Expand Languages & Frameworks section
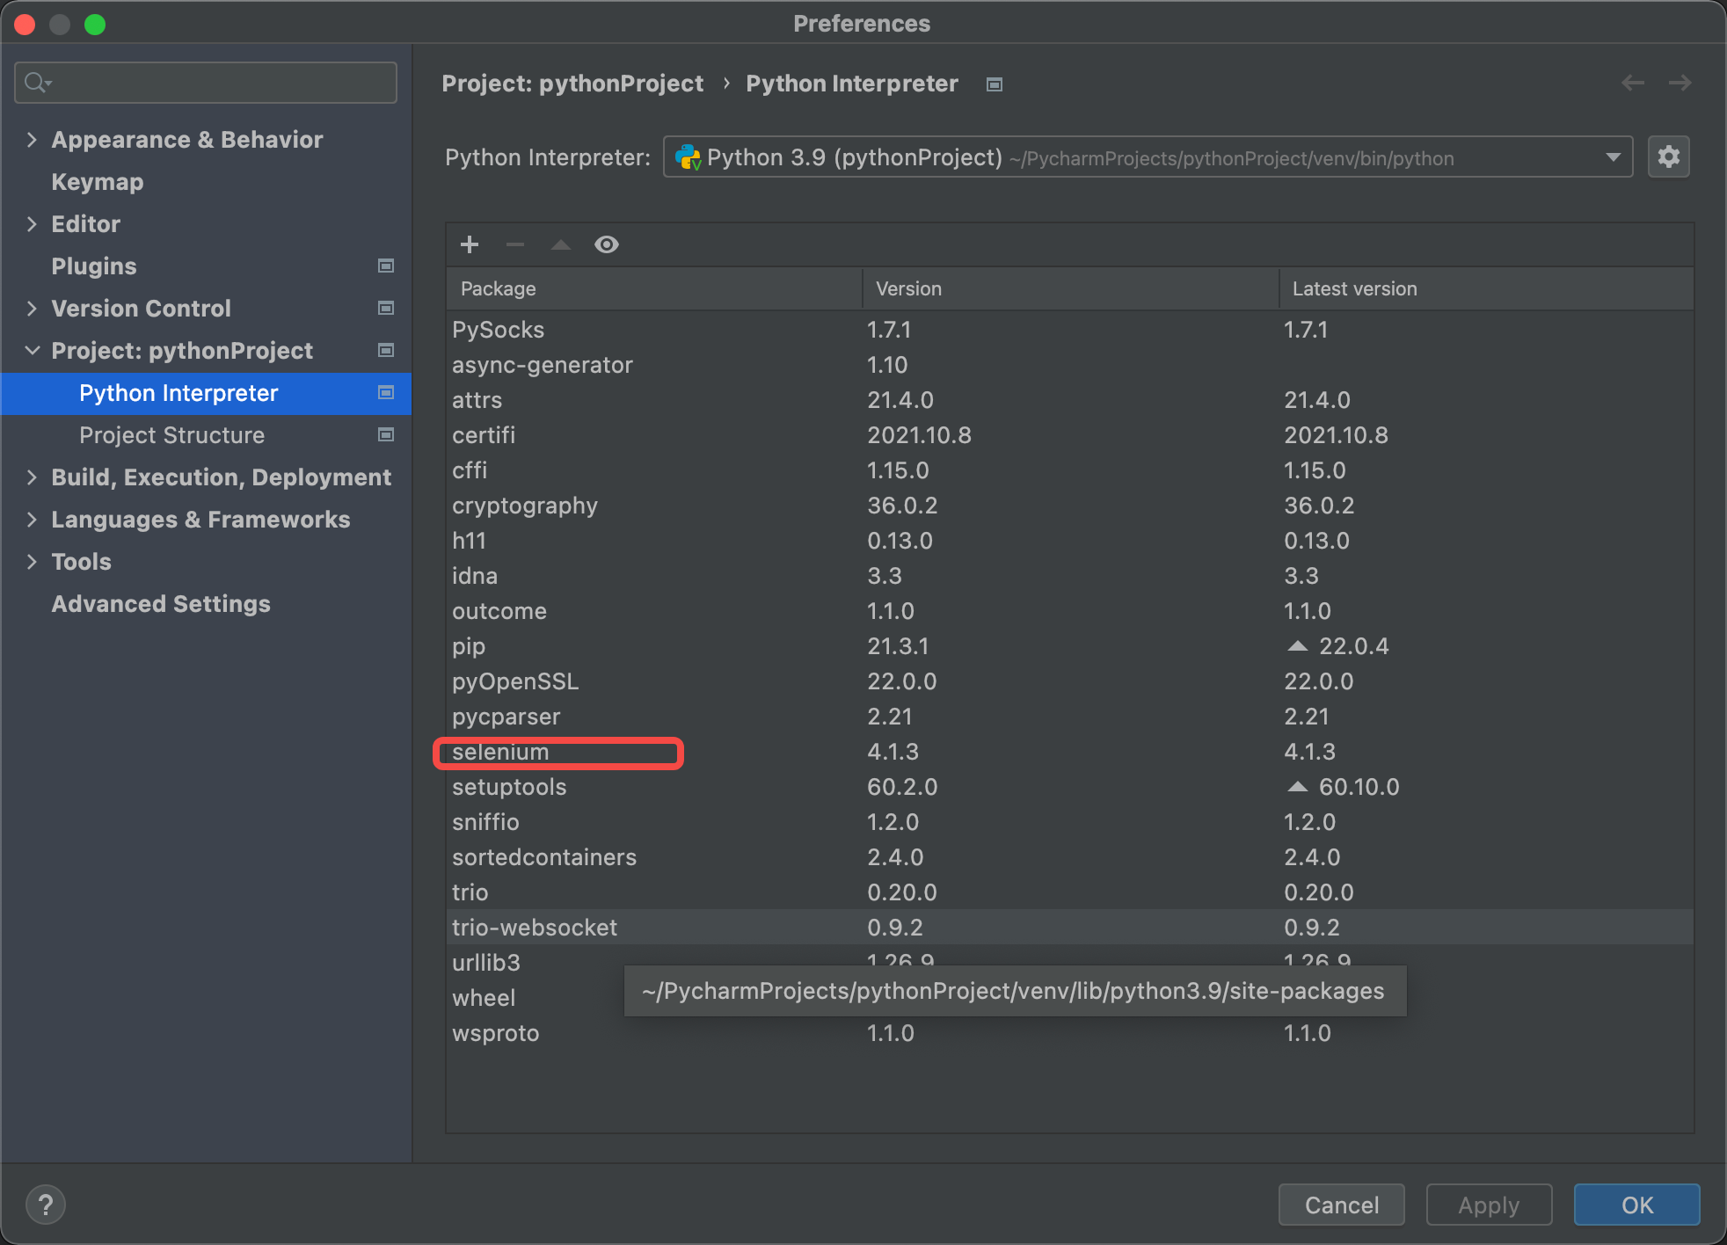 [33, 520]
